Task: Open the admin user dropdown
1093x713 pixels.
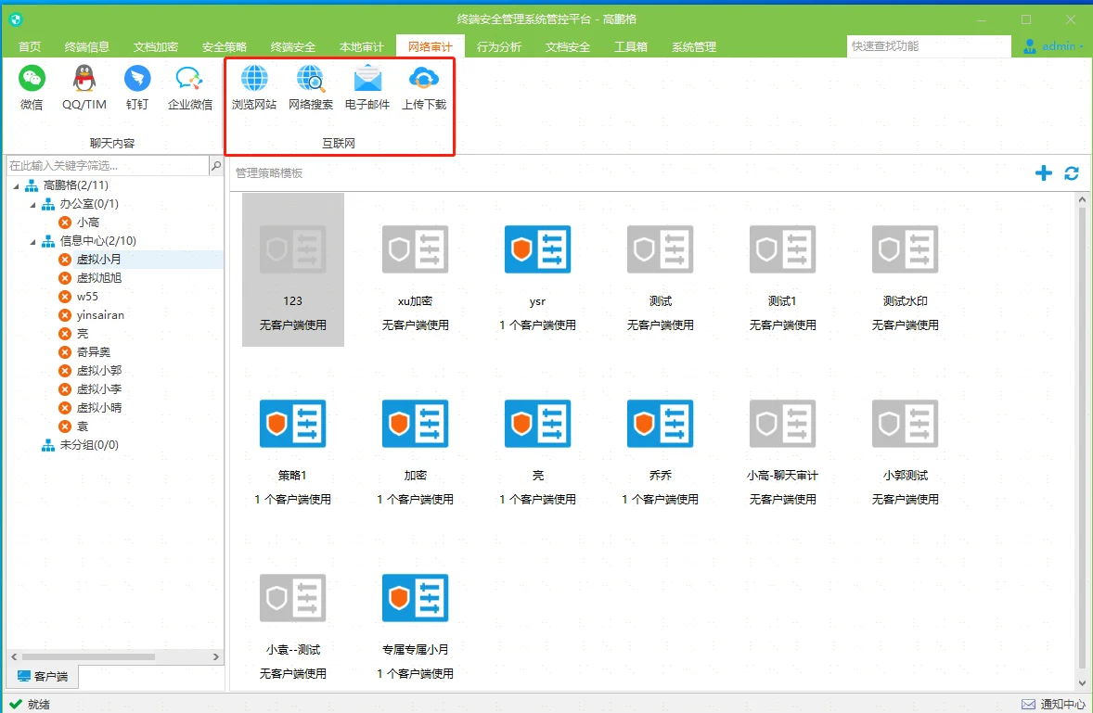Action: [x=1053, y=46]
